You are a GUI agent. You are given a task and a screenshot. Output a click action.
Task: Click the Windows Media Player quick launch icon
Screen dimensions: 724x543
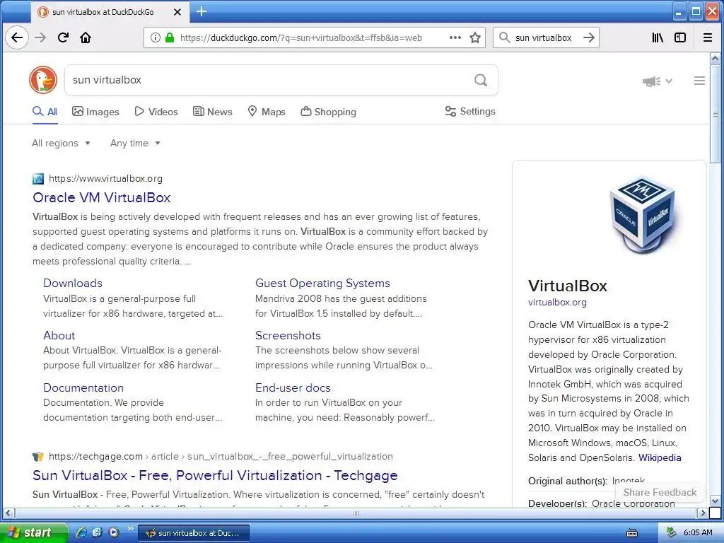(x=114, y=532)
